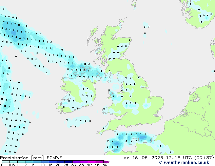The image size is (215, 166).
Task: Click the 40 to 45 mm magenta swatch
Action: pyautogui.click(x=92, y=162)
